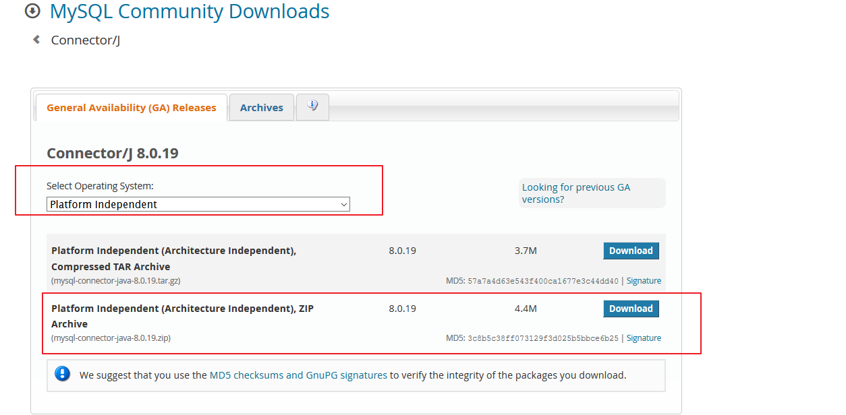Open the Looking for previous GA versions link

pyautogui.click(x=576, y=193)
